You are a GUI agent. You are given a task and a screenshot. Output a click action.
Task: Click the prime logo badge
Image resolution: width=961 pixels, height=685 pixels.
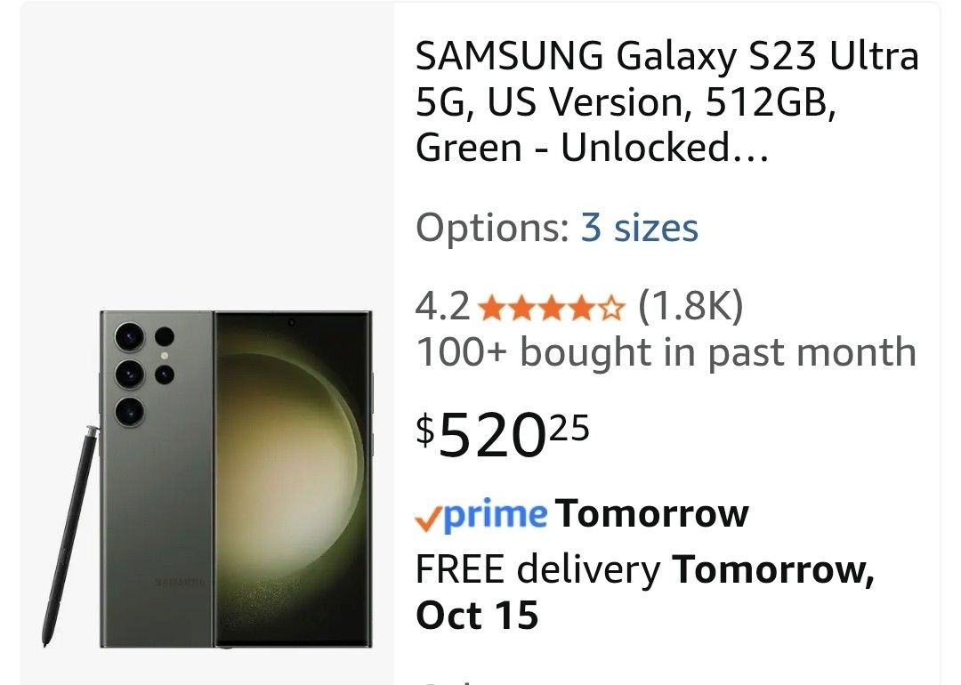coord(495,515)
